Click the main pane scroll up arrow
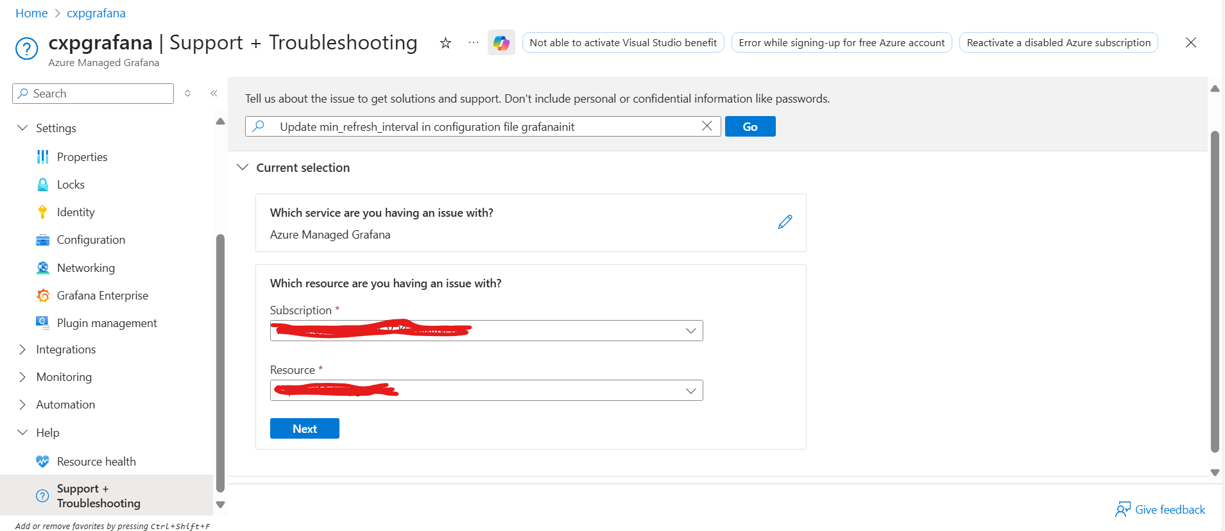Image resolution: width=1225 pixels, height=531 pixels. click(1215, 89)
